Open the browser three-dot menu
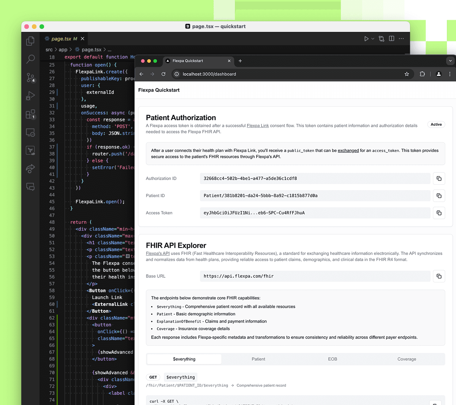This screenshot has width=456, height=405. (450, 74)
